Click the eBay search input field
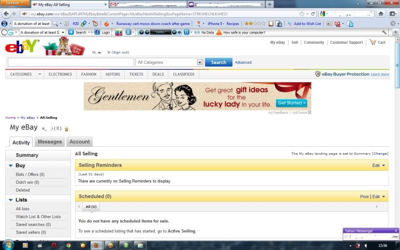Screen dimensions: 400x250 tap(71, 62)
